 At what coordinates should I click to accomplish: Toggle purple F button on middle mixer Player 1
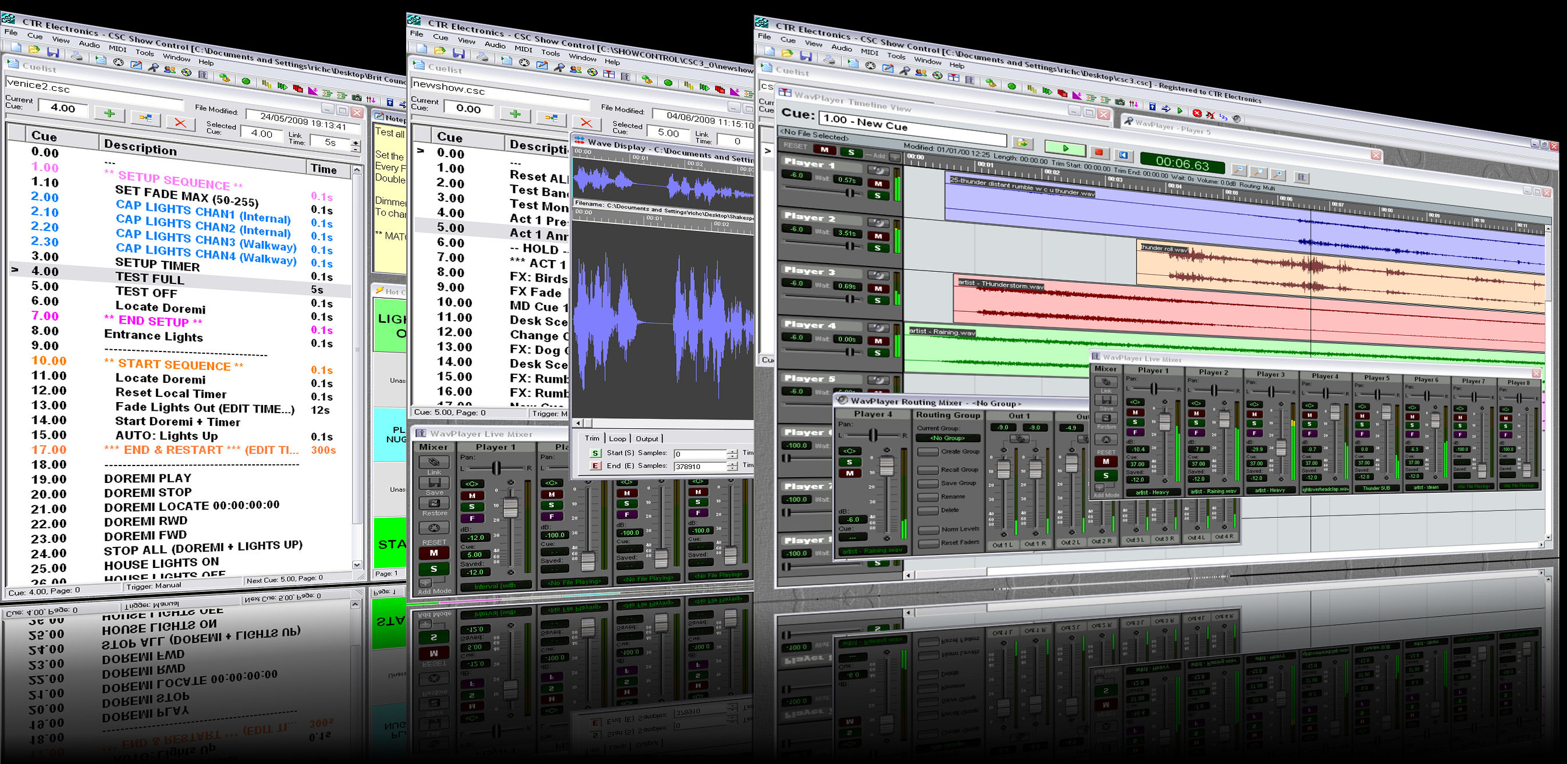point(472,518)
